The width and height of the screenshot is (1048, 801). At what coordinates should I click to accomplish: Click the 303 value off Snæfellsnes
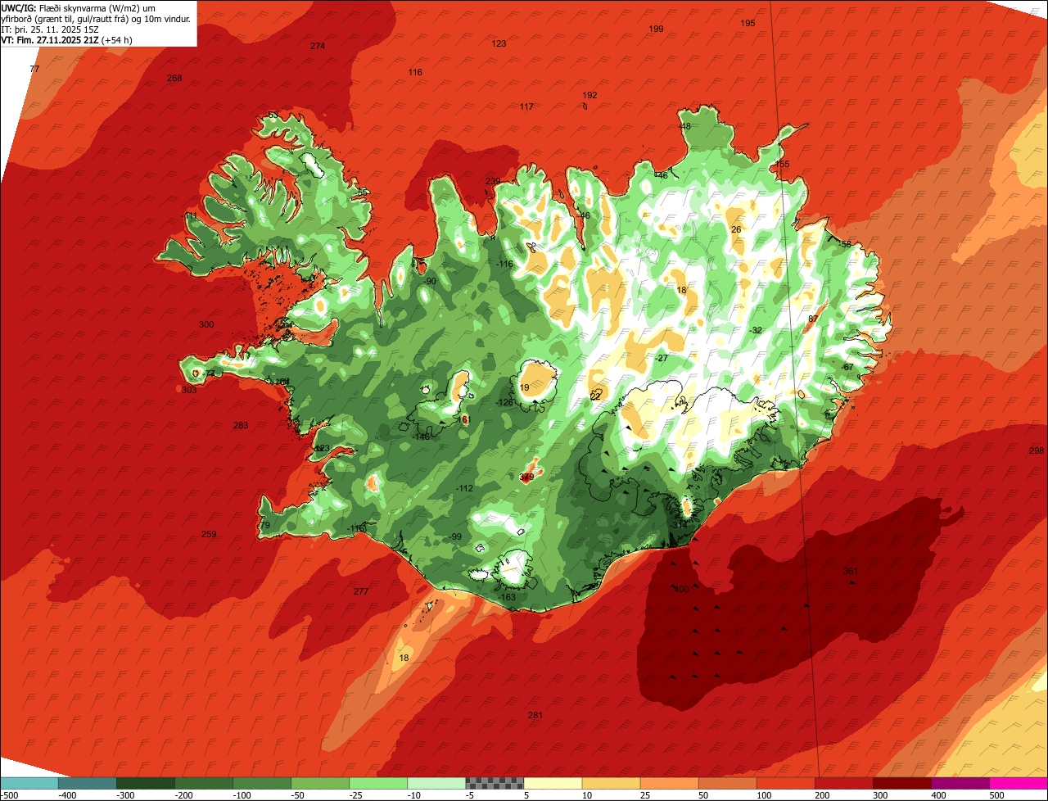[x=189, y=390]
